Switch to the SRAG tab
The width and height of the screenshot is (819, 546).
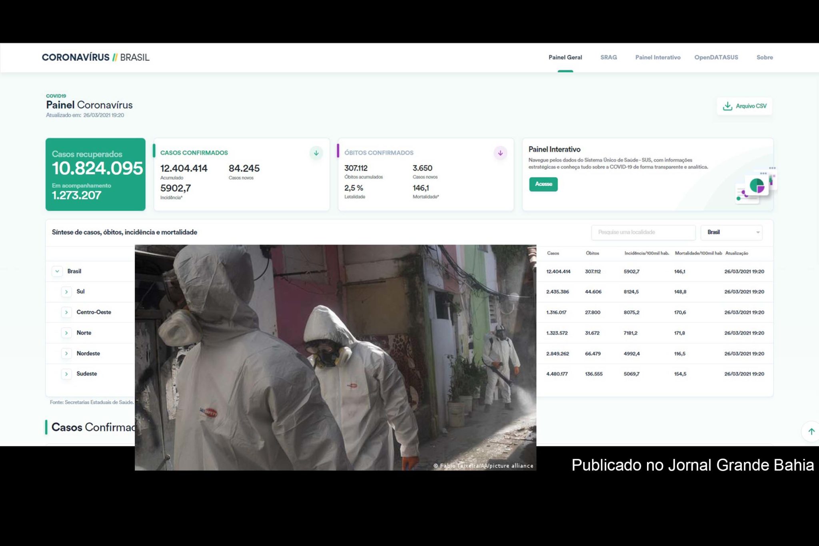[608, 58]
